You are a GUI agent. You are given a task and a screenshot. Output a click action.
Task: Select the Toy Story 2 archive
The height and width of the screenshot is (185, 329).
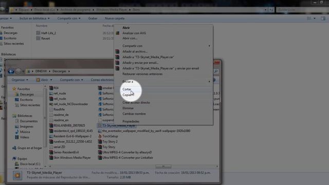point(108,142)
